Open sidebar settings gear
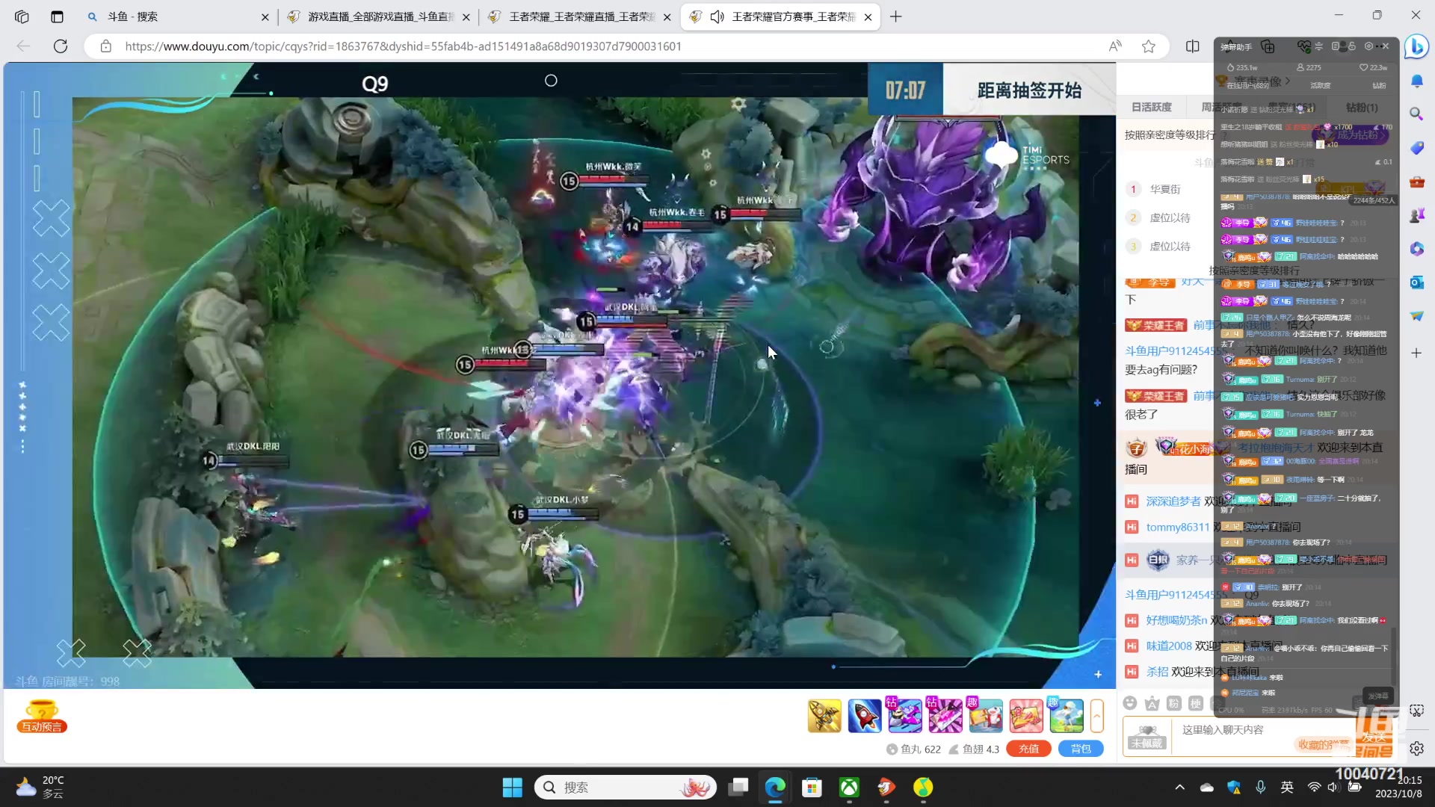This screenshot has height=807, width=1435. coord(1416,749)
